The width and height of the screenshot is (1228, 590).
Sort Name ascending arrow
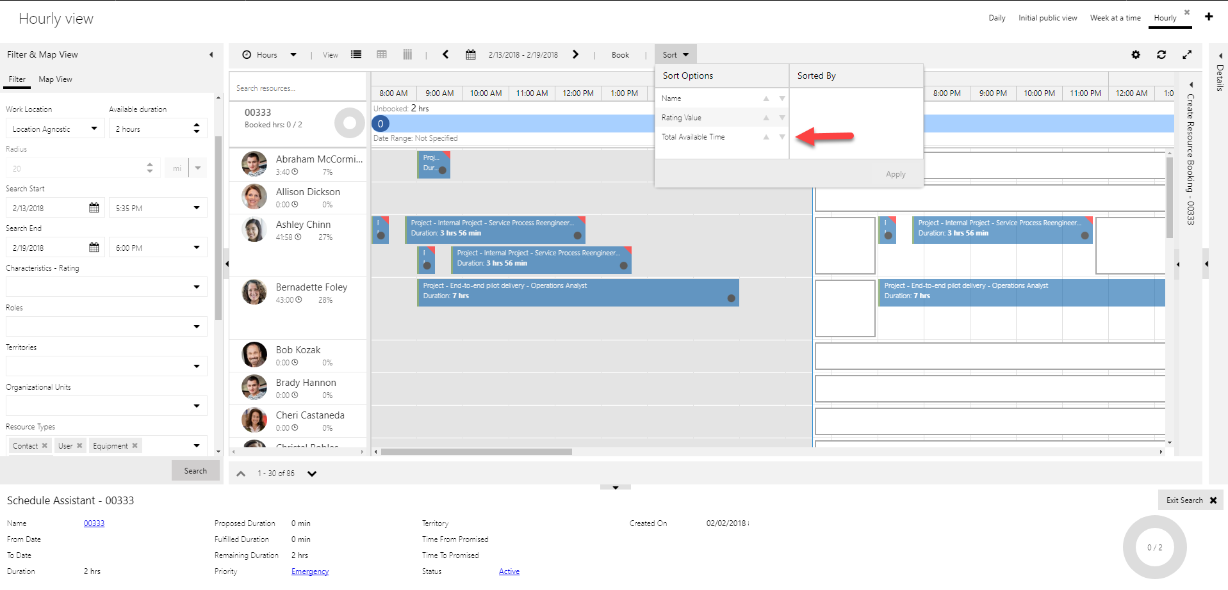[766, 99]
